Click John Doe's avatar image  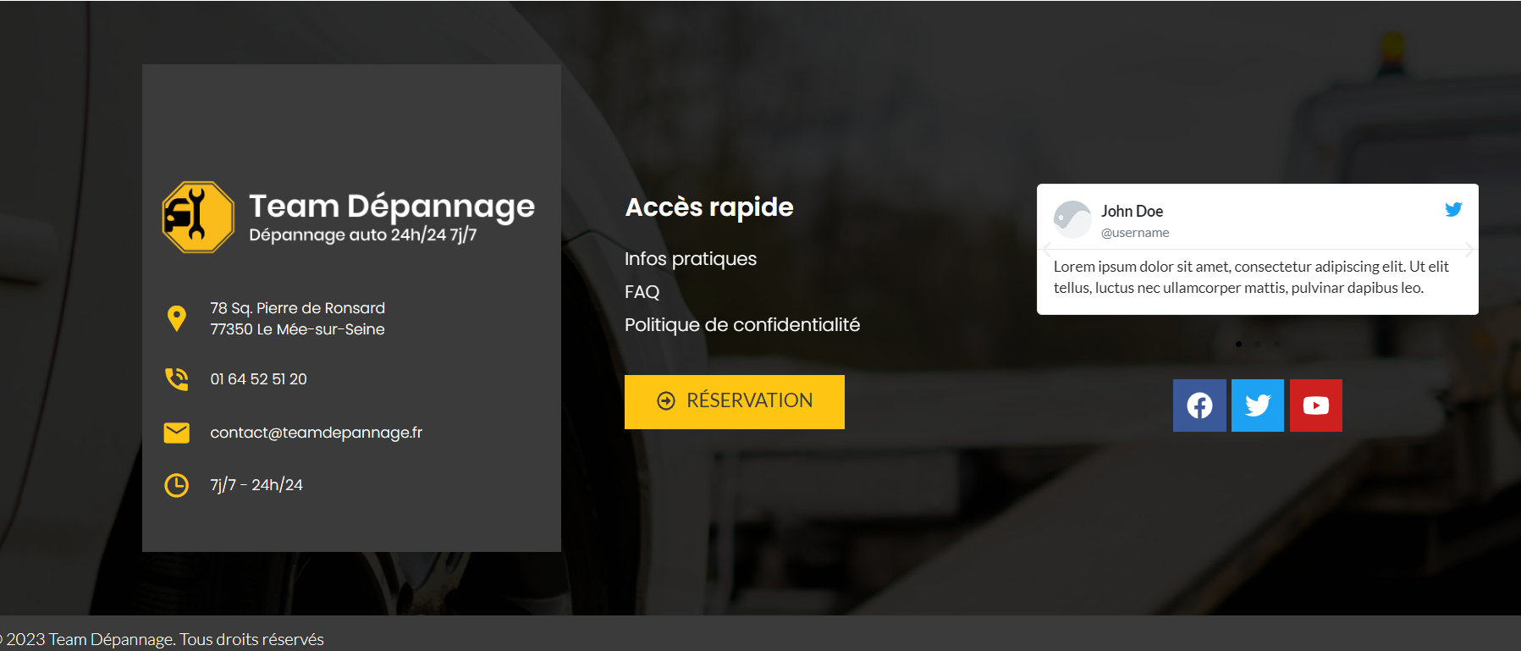tap(1072, 219)
